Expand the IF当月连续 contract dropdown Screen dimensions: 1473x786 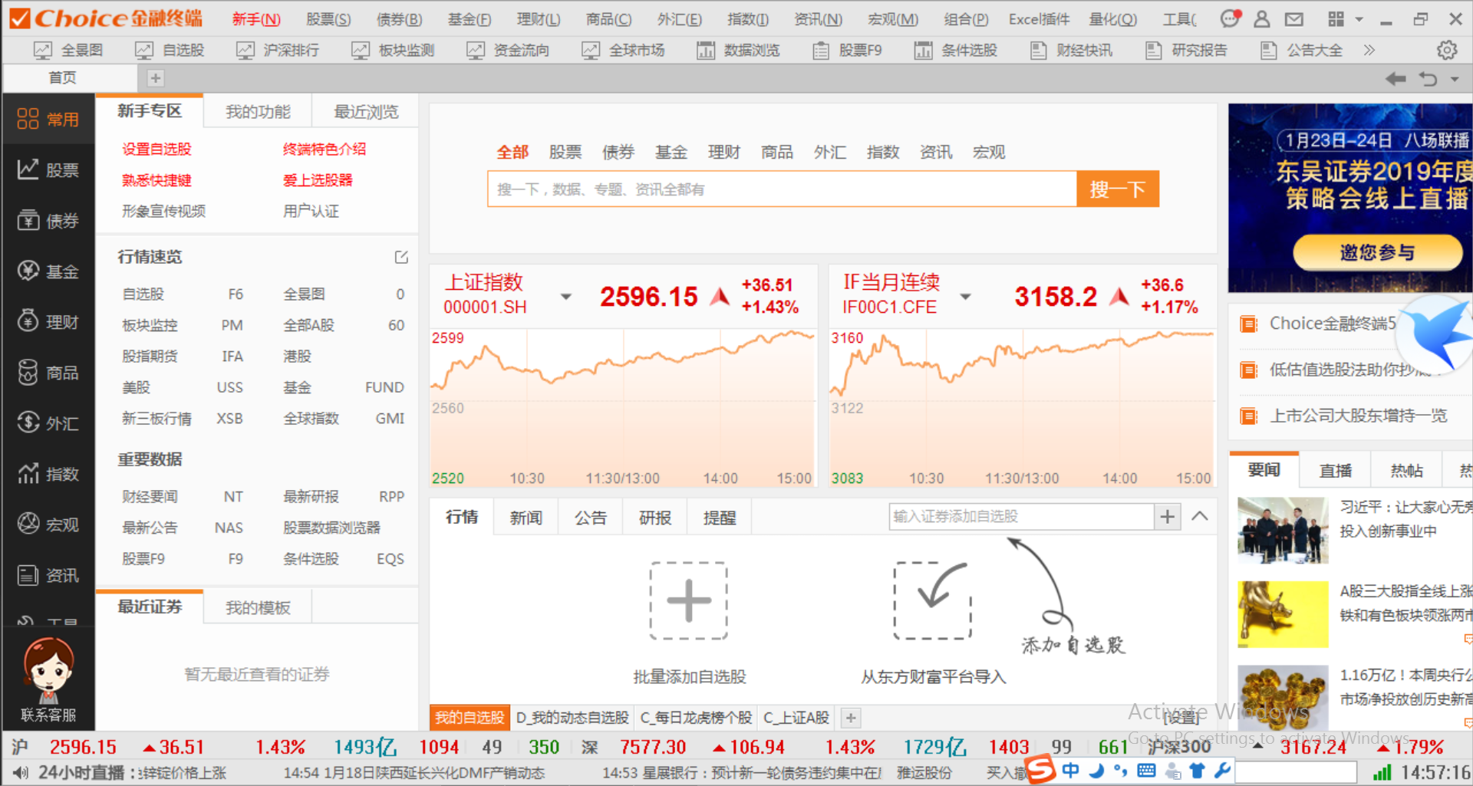click(x=965, y=296)
